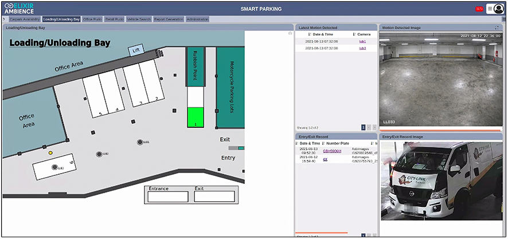Expand the collapsed sidebar chevron

[x=3, y=19]
